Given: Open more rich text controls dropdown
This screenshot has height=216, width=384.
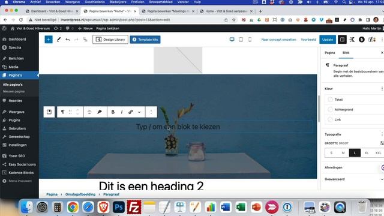Looking at the screenshot, I should pos(139,112).
